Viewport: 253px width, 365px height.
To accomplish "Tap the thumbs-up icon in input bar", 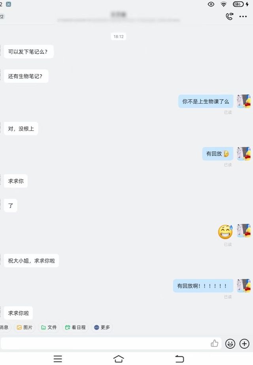I will (214, 343).
